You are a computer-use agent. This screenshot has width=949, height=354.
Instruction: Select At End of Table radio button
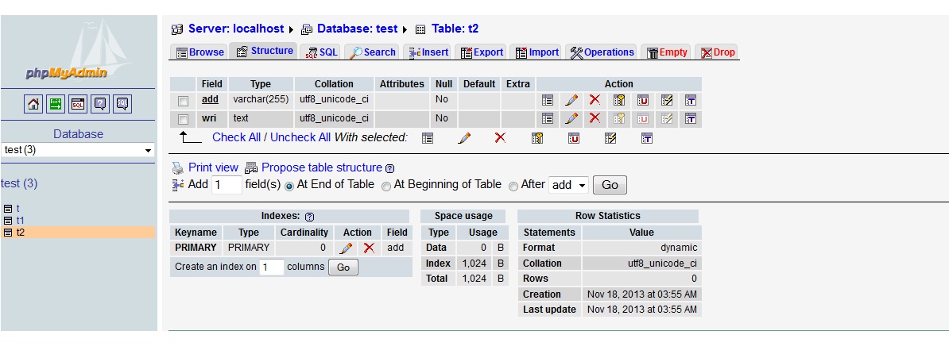(289, 186)
